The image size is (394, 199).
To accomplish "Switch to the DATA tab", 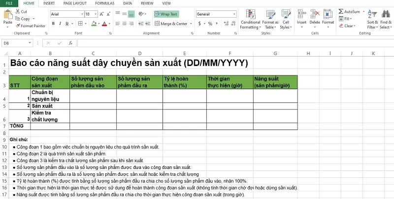I will point(128,3).
